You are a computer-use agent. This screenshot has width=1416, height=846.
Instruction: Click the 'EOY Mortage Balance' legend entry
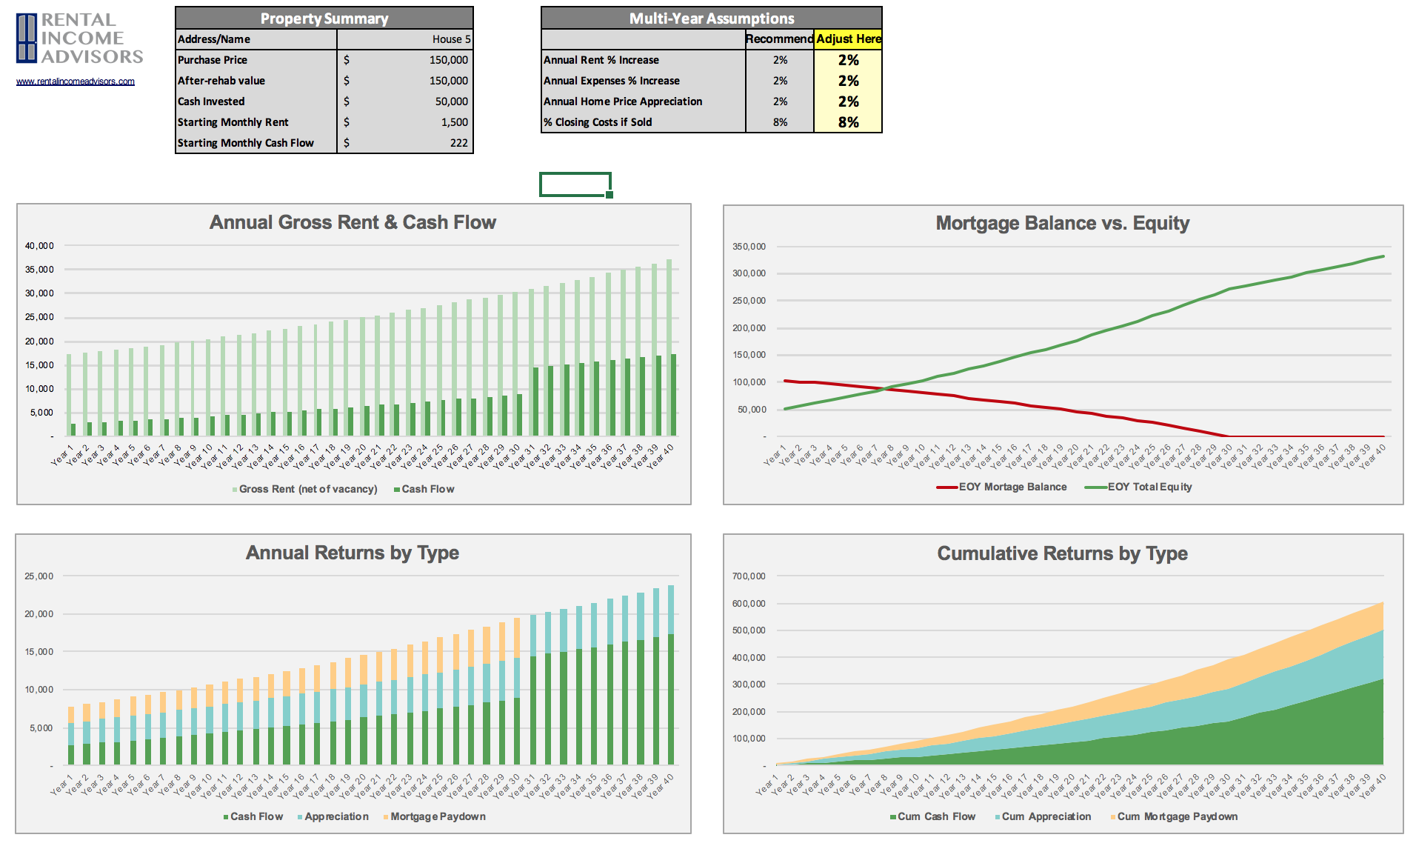[x=1002, y=487]
